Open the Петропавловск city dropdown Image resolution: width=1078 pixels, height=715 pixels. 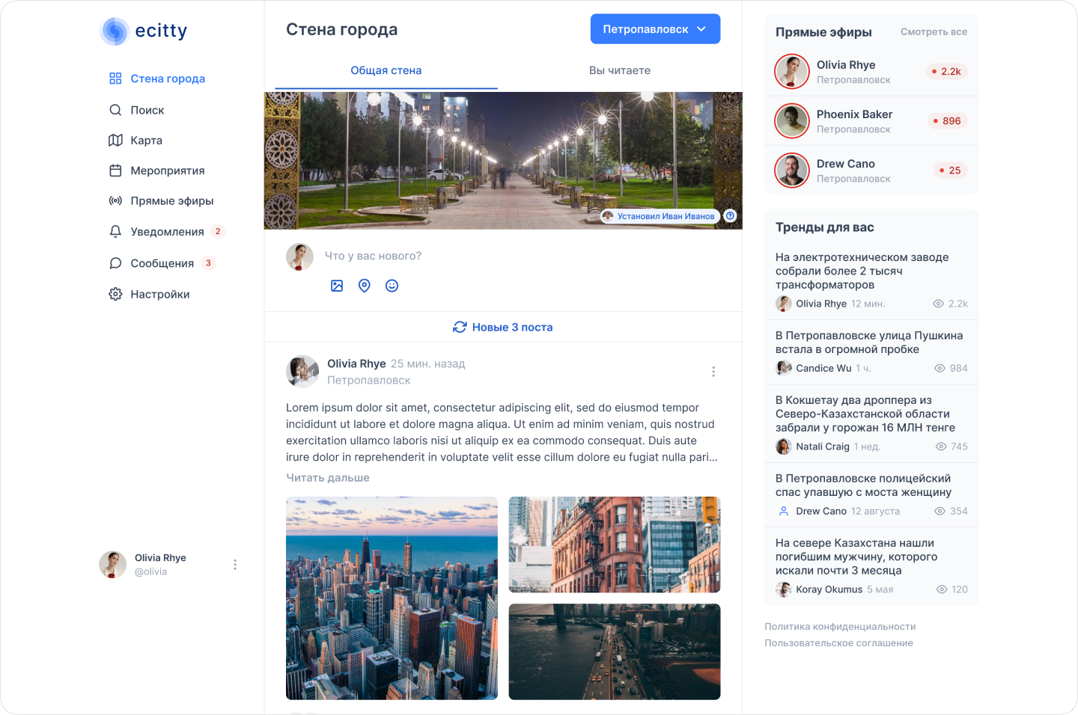[655, 29]
